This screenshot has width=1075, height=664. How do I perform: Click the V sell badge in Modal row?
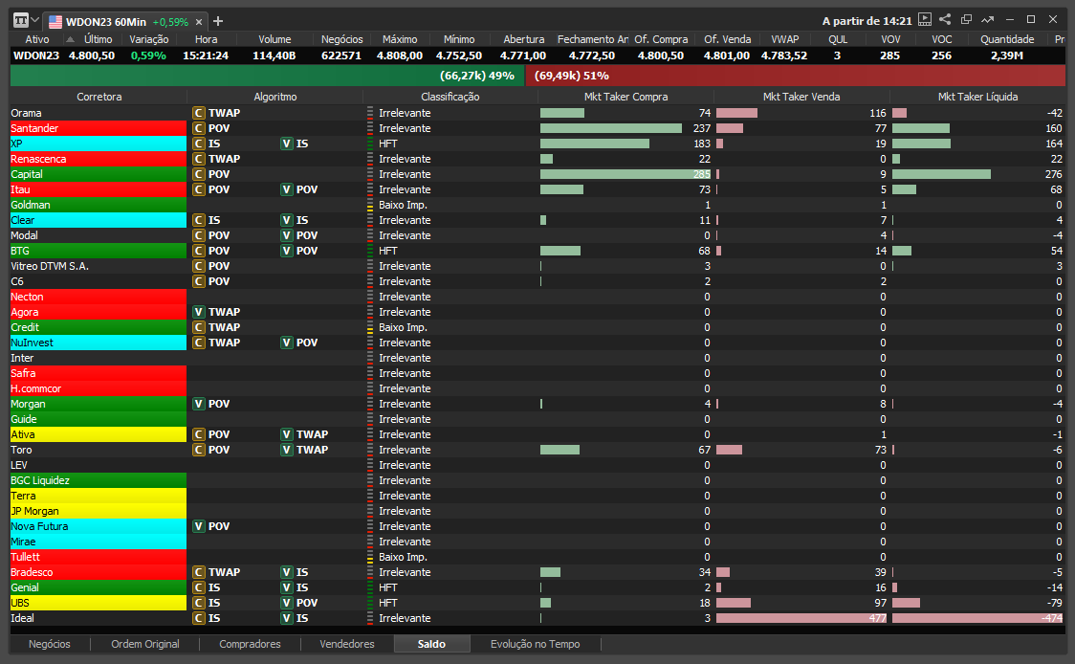[x=287, y=235]
